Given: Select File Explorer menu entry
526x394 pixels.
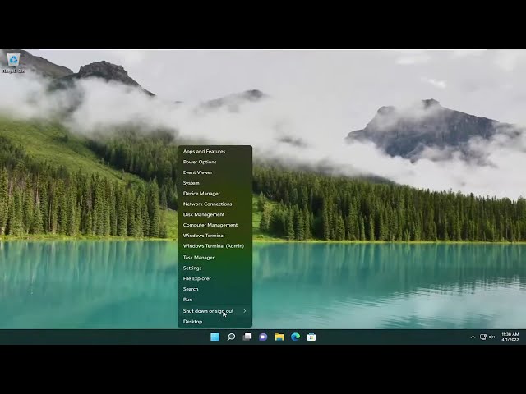Looking at the screenshot, I should pyautogui.click(x=215, y=278).
